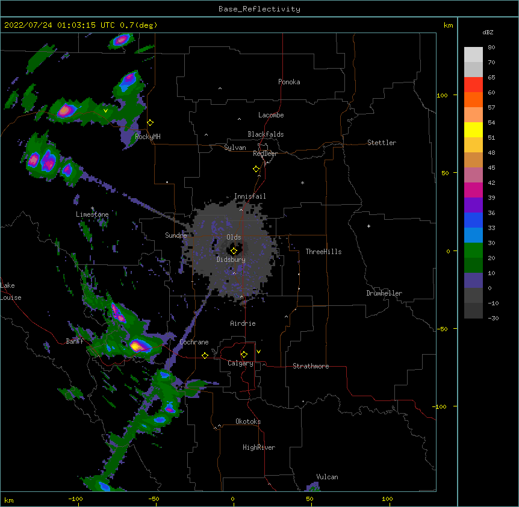
Task: Click the radar site marker between Olds and Didsbury
Action: click(x=234, y=251)
